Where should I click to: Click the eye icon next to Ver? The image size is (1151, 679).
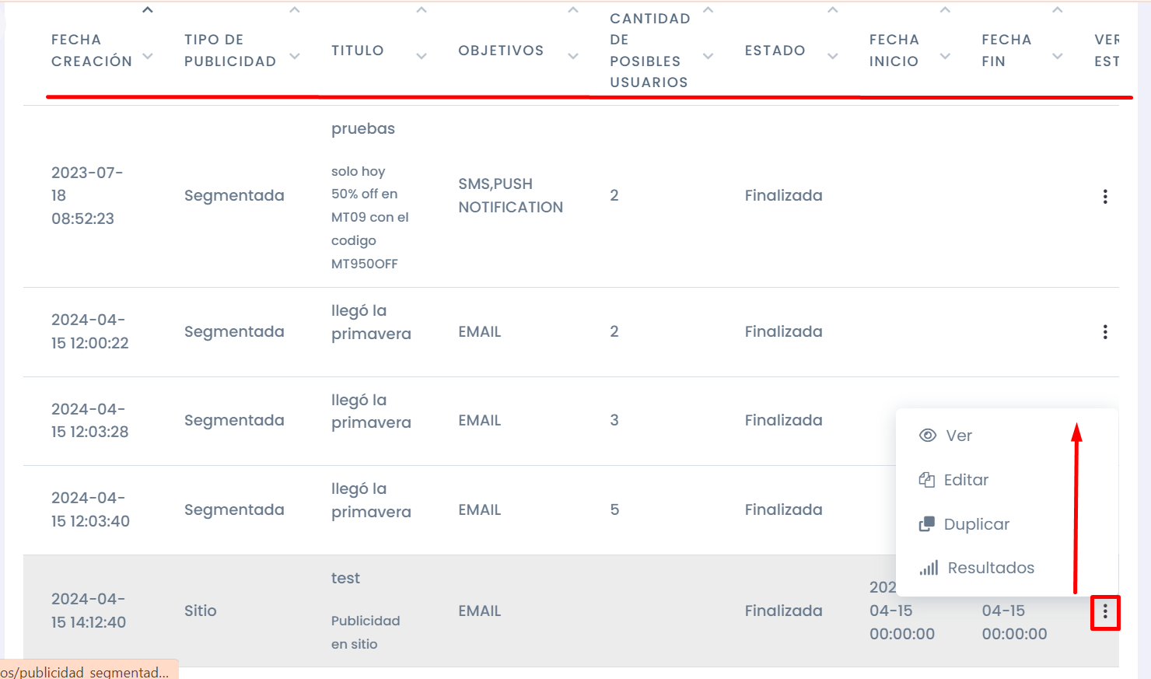pyautogui.click(x=927, y=436)
